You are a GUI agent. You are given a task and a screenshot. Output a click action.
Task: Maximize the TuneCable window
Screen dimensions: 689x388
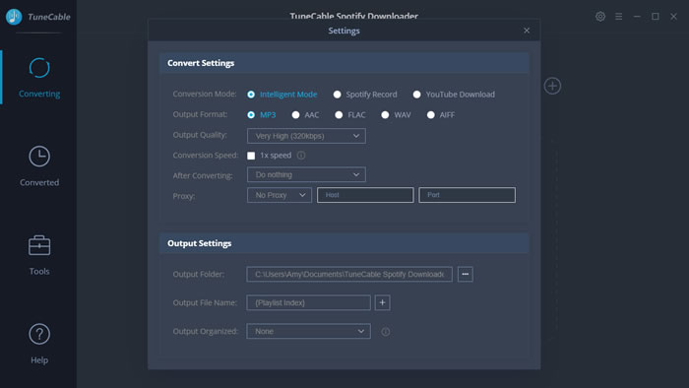(x=656, y=17)
